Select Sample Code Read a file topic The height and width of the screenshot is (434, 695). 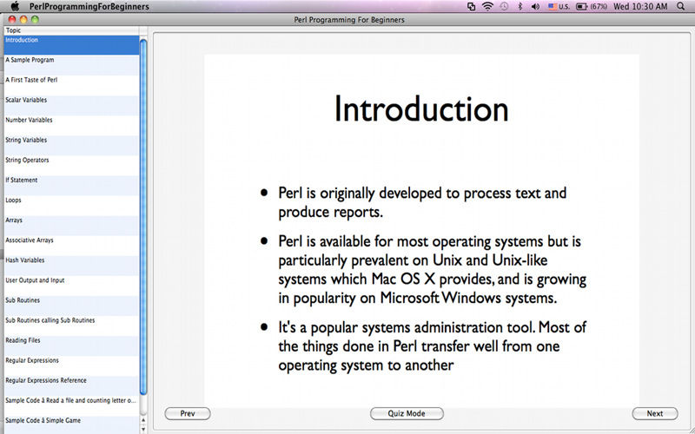pyautogui.click(x=71, y=405)
